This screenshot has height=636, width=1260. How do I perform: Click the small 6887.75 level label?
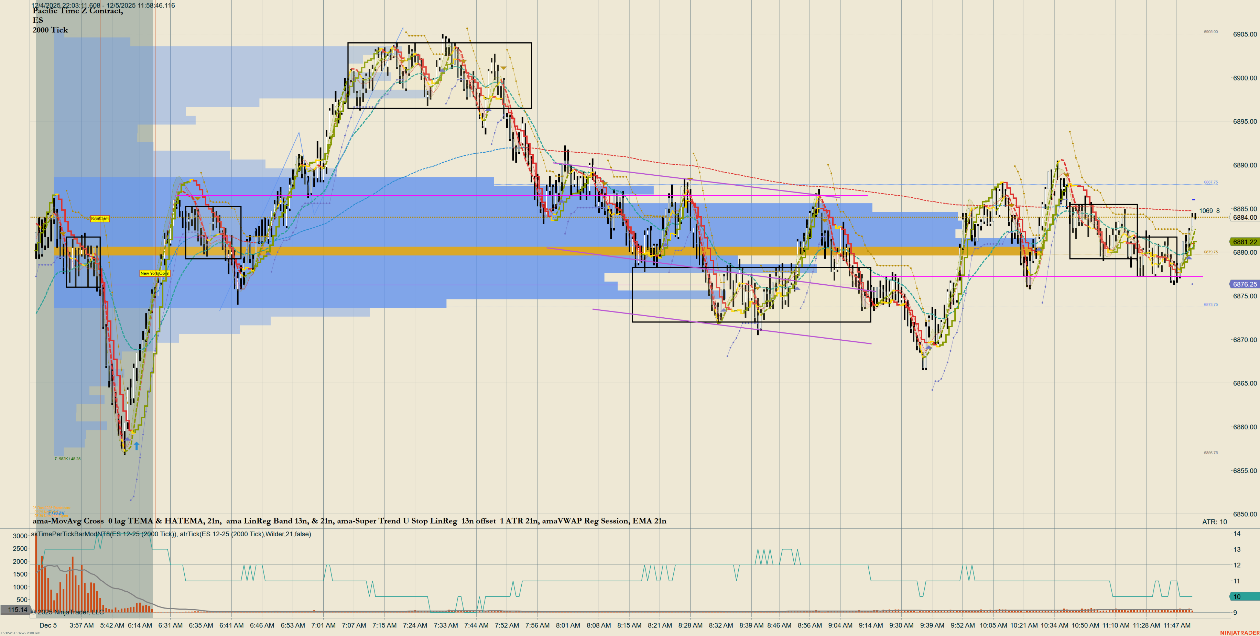[x=1210, y=182]
